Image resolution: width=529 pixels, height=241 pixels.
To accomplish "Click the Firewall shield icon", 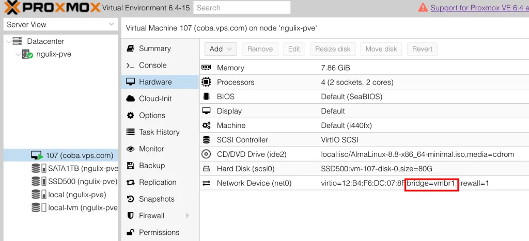I will tap(130, 216).
